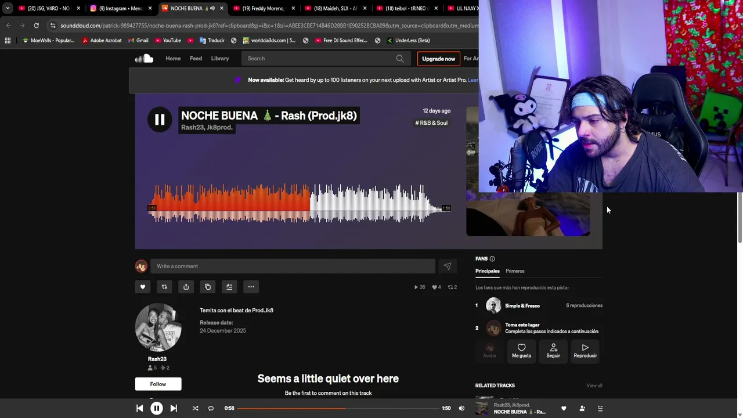
Task: Mute the NOCHE BUENA tab audio icon
Action: click(x=212, y=8)
